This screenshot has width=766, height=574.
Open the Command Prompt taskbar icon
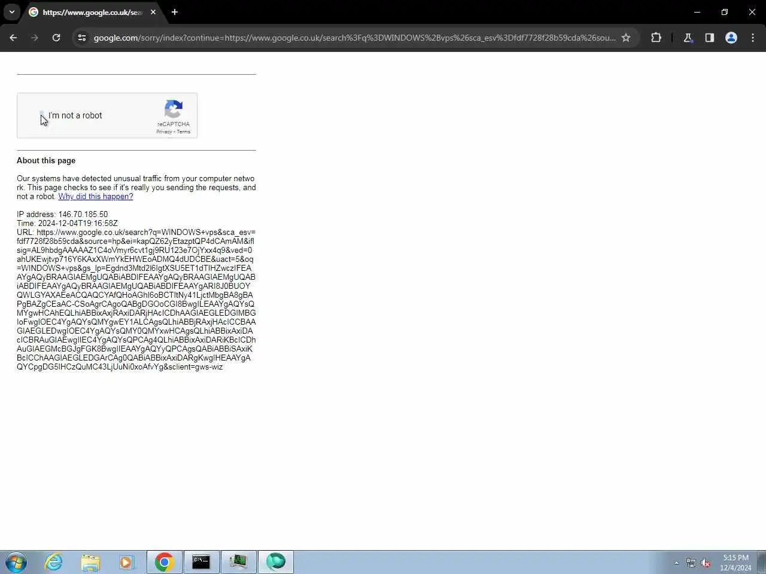pyautogui.click(x=201, y=562)
